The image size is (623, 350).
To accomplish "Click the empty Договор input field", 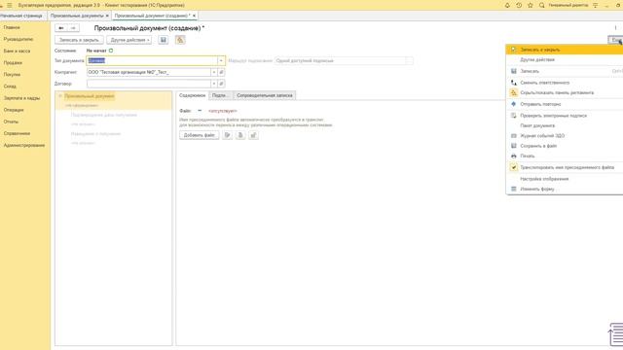I will [x=149, y=84].
